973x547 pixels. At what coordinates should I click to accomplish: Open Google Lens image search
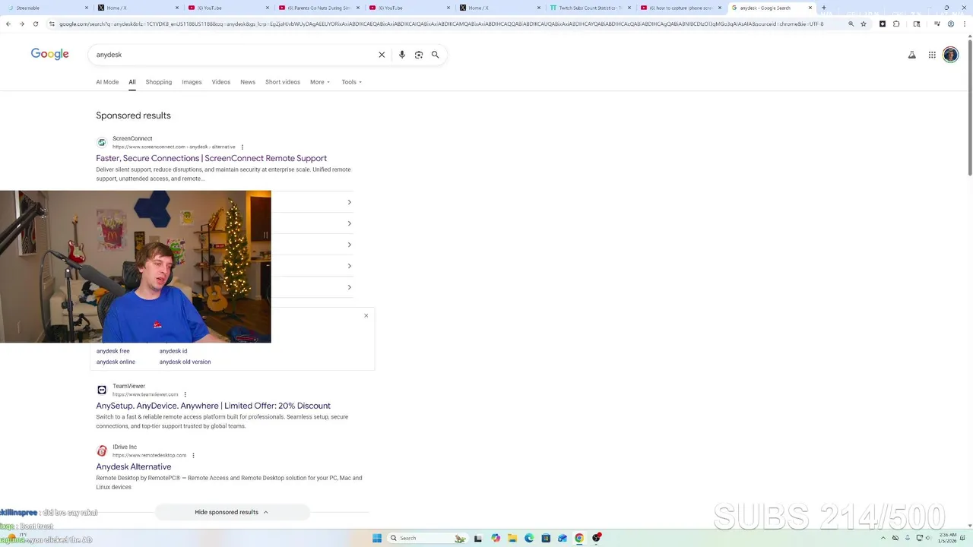419,55
